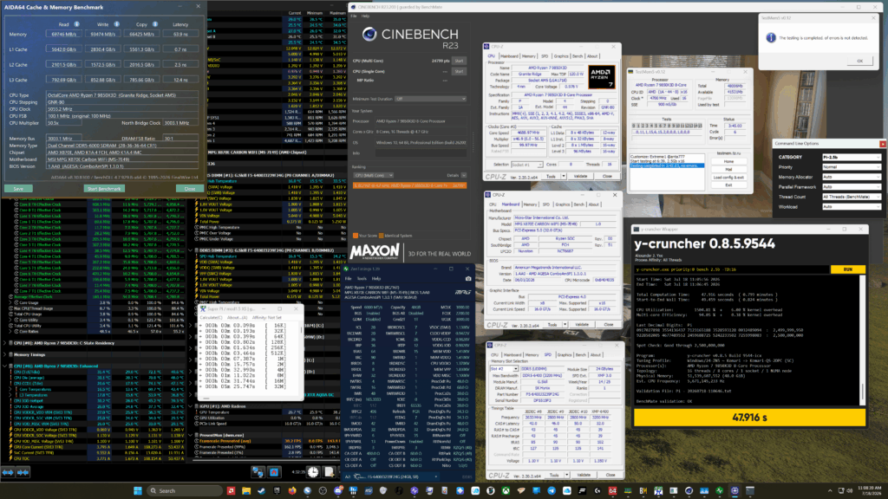Select the highlighted 'Testing completed' log line in TestMem5
This screenshot has width=888, height=499.
coord(667,165)
